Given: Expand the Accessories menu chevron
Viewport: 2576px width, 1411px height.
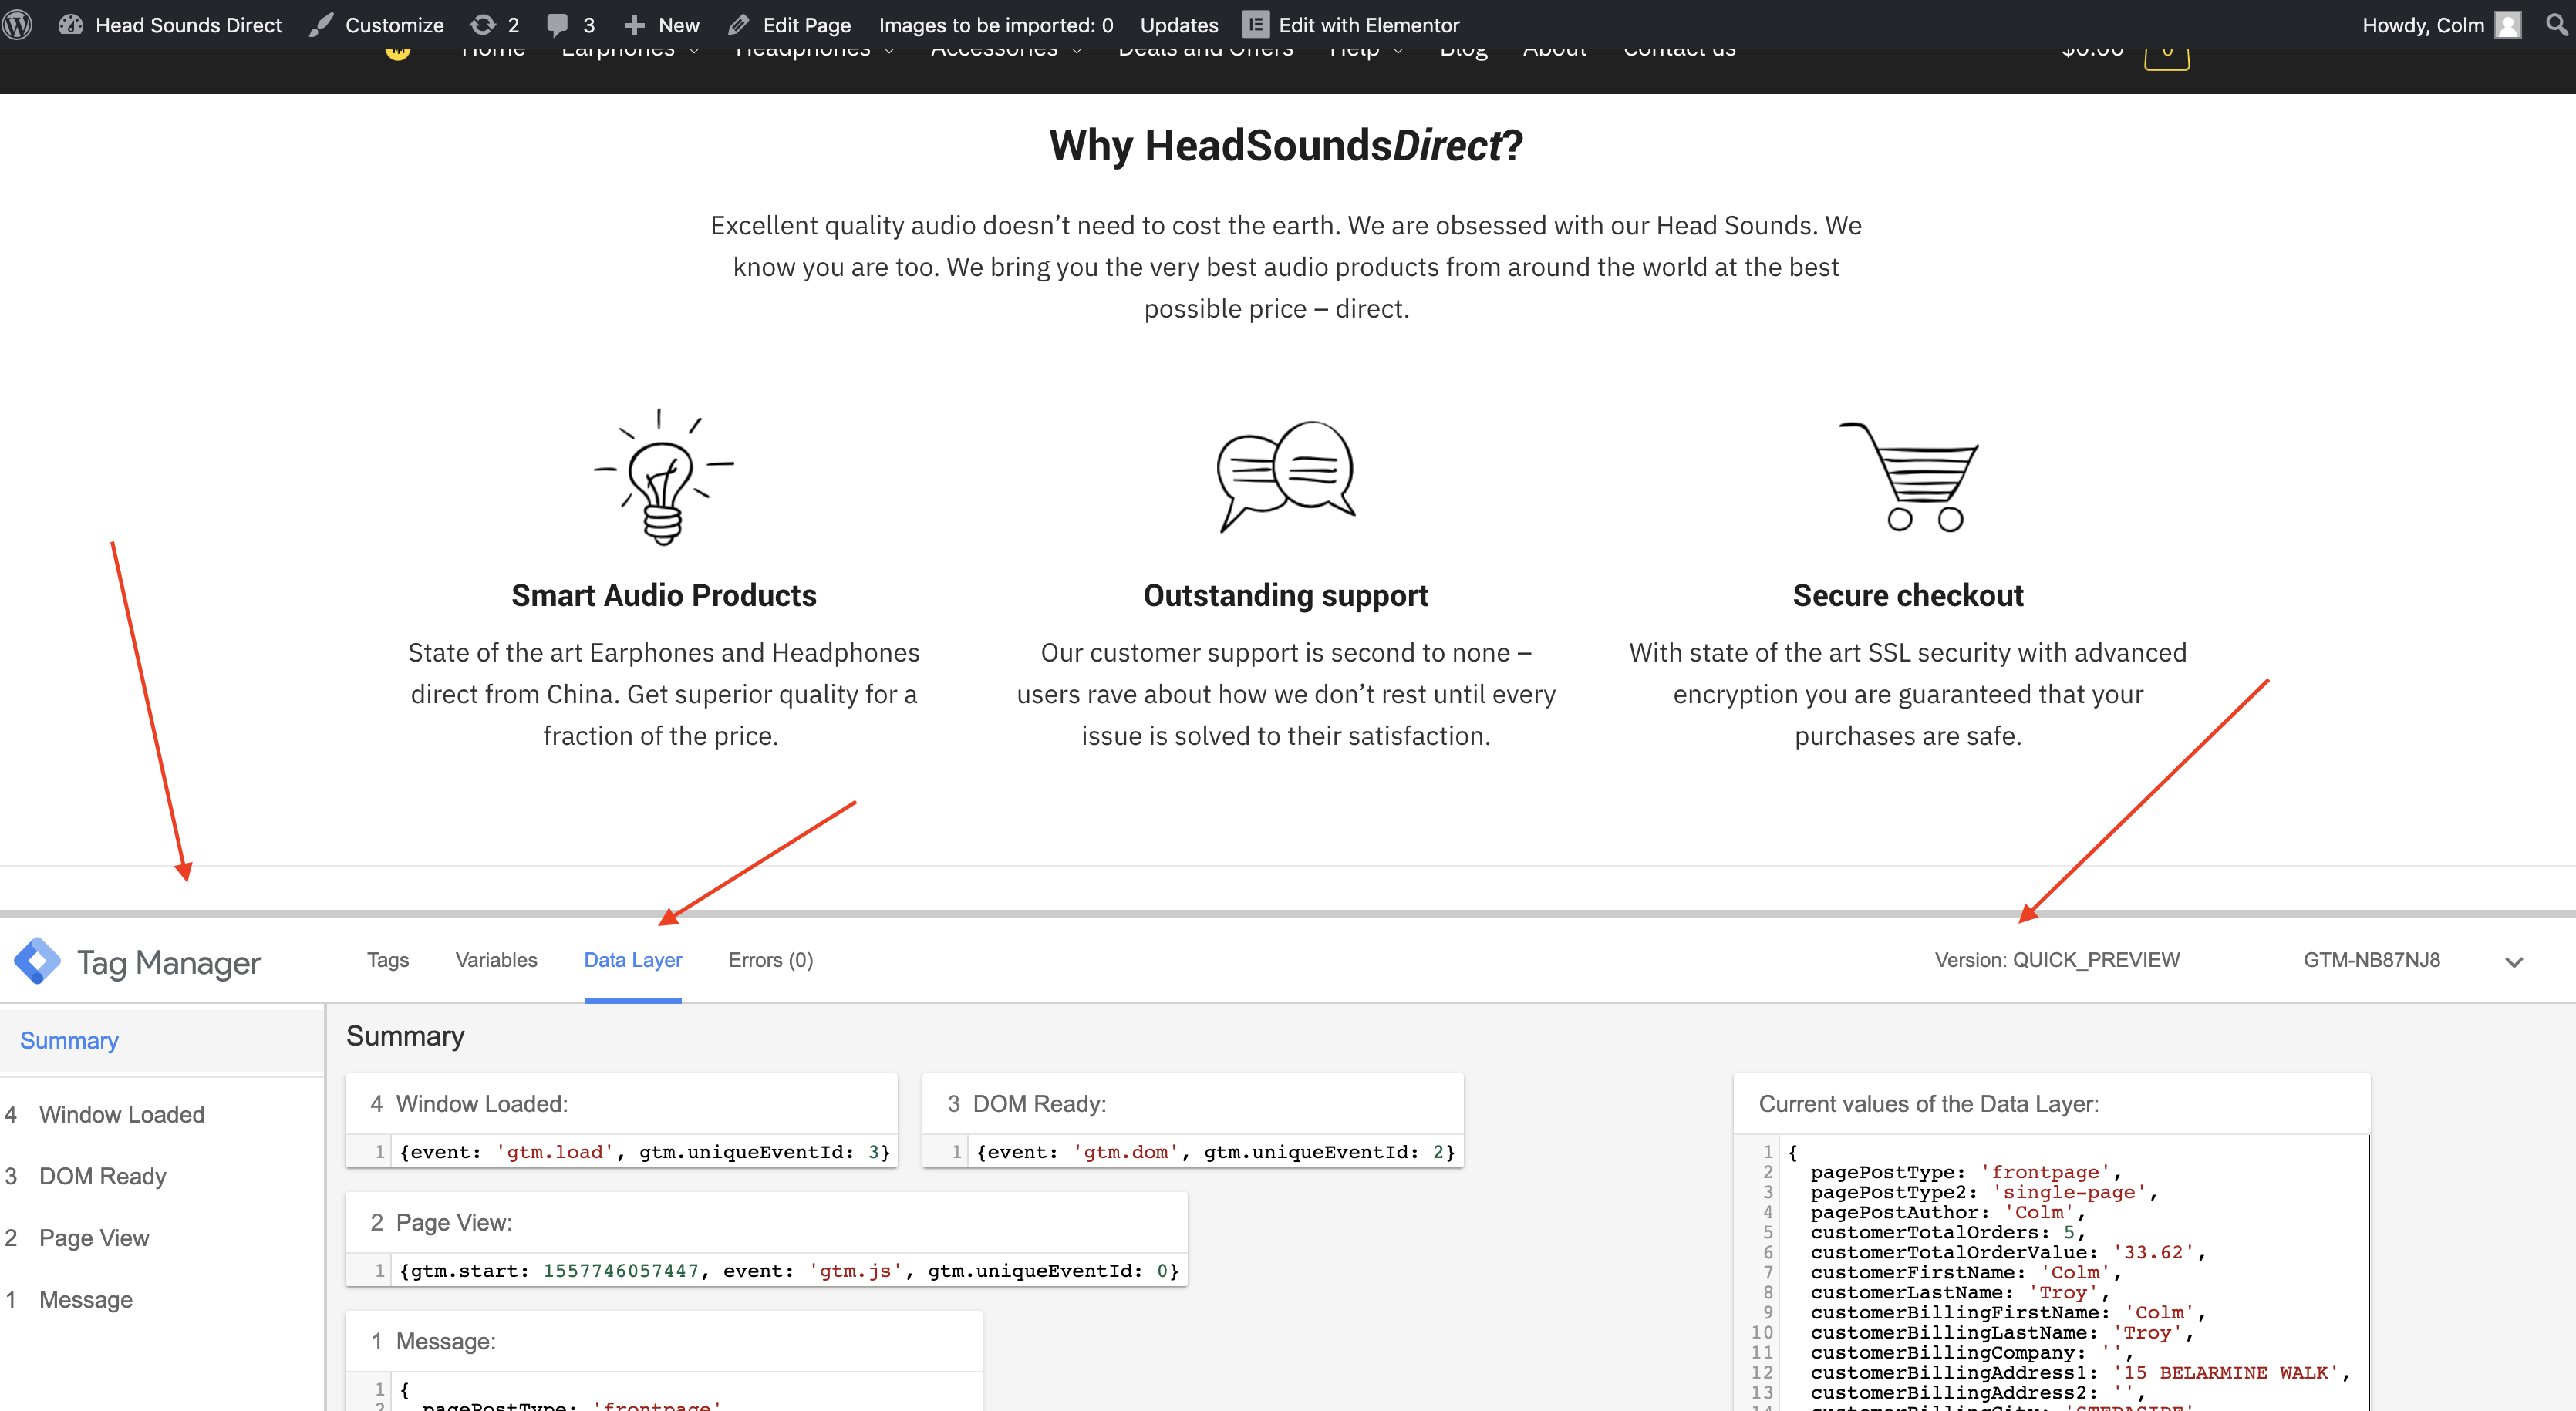Looking at the screenshot, I should click(1076, 52).
